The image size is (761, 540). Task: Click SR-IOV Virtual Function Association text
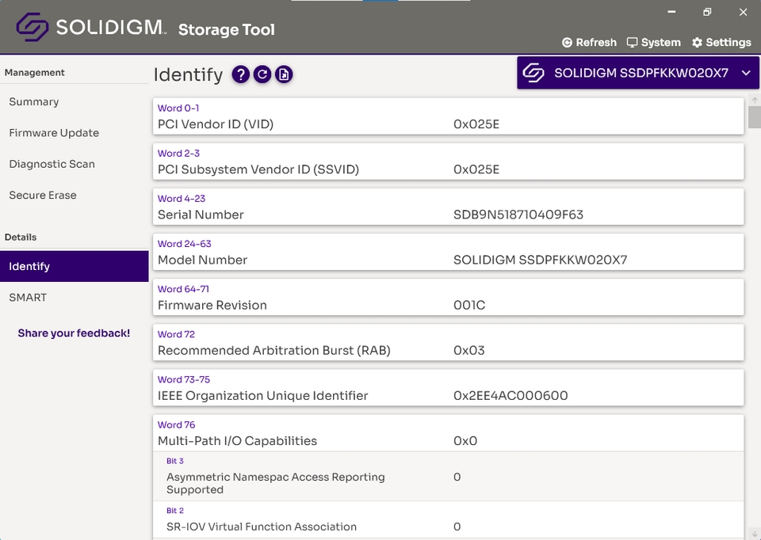(262, 527)
